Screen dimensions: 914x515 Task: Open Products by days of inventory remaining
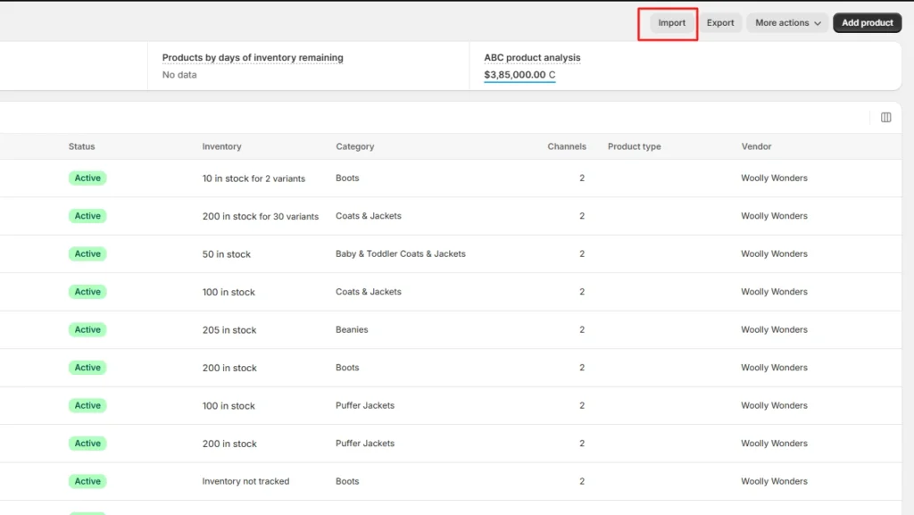pyautogui.click(x=253, y=58)
